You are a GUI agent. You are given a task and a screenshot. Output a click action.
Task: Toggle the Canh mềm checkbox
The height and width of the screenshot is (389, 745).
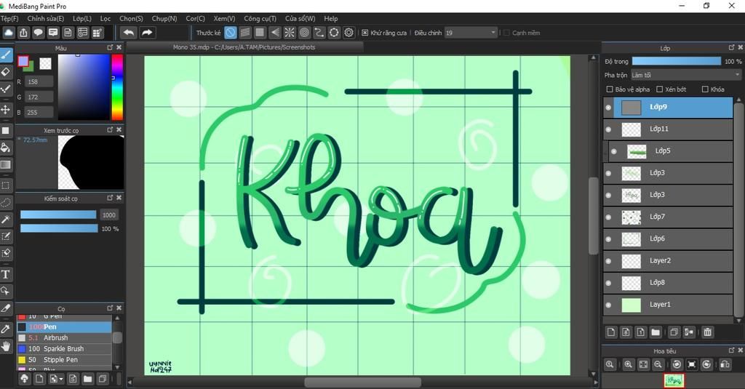506,33
